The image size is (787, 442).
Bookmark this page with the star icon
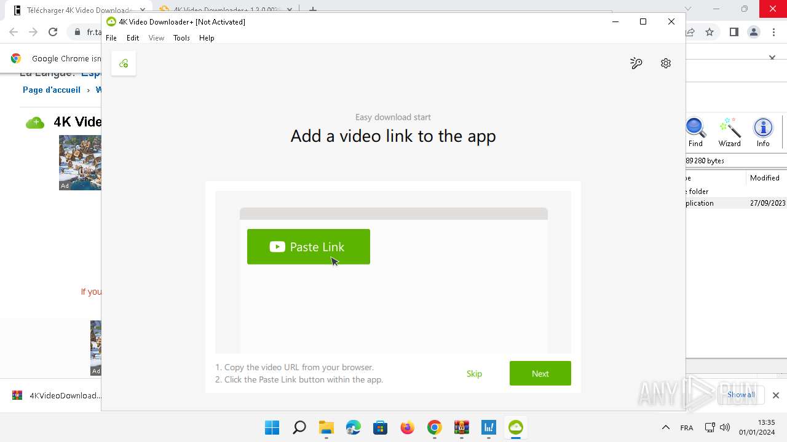coord(710,32)
